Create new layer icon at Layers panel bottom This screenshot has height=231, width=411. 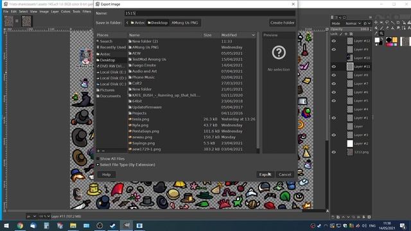[333, 217]
